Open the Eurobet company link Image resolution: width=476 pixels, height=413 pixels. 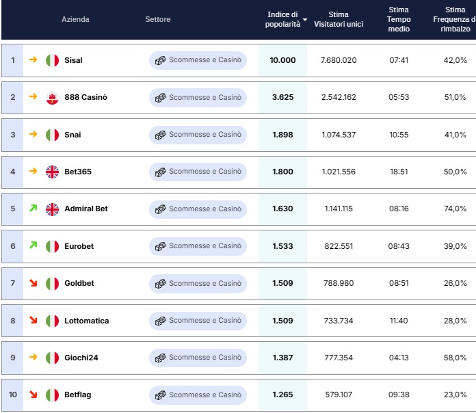coord(79,246)
